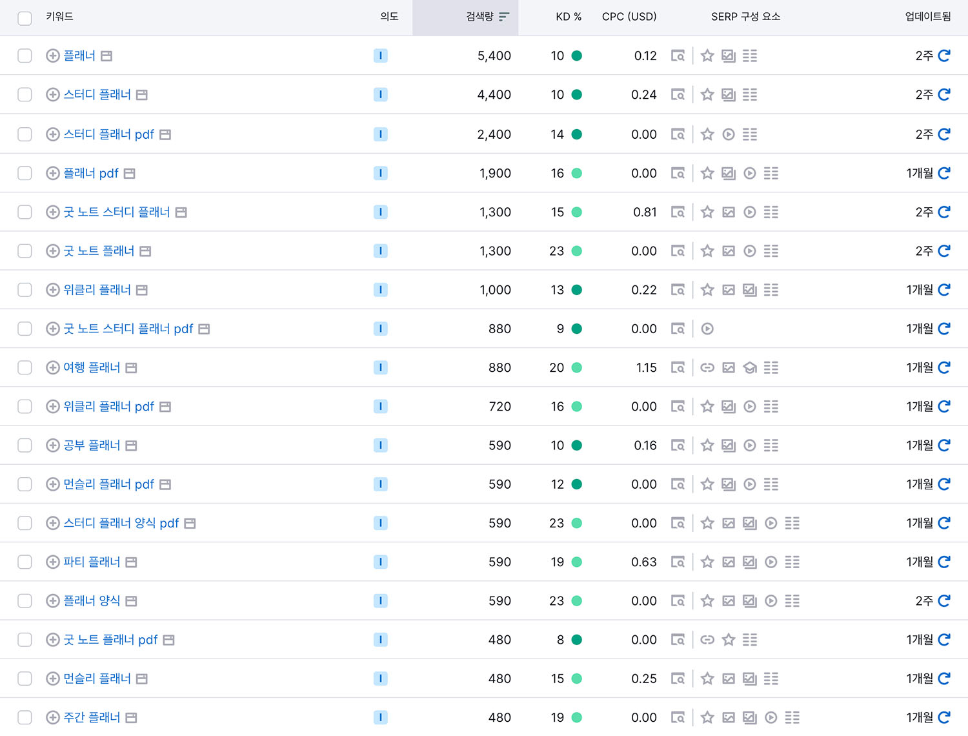The height and width of the screenshot is (736, 968).
Task: Tick the 여행 플래너 checkbox
Action: 25,367
